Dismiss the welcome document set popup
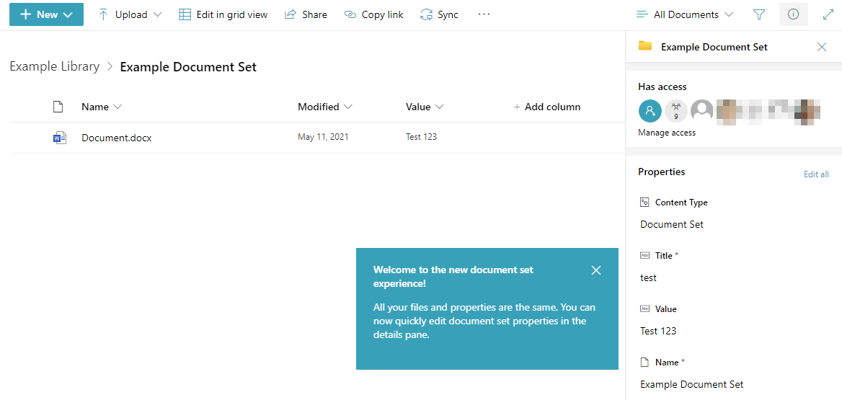The width and height of the screenshot is (842, 400). [595, 270]
